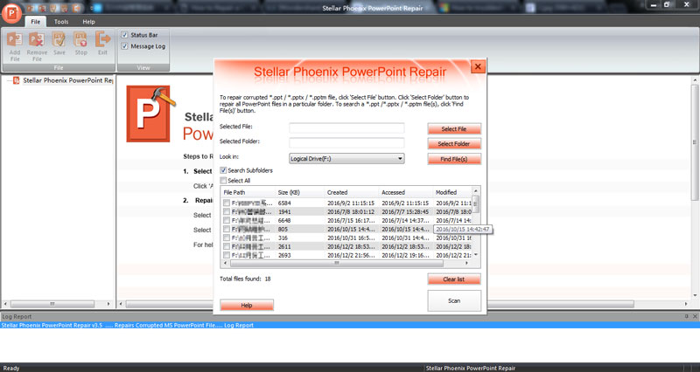Check the file row with size 2693

pos(227,255)
